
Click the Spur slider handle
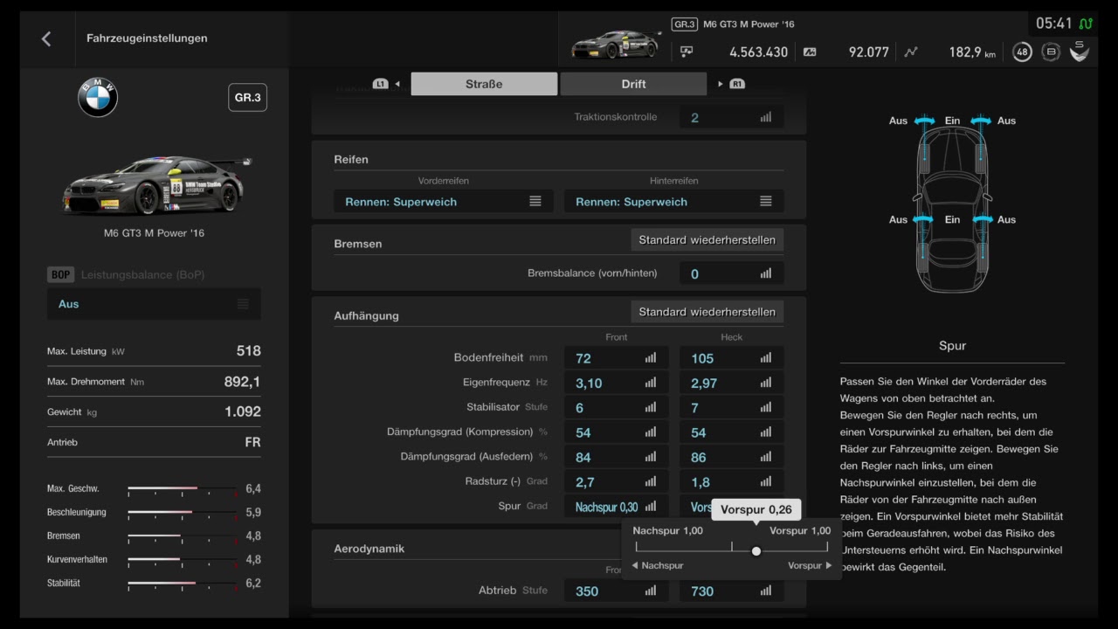(x=756, y=550)
